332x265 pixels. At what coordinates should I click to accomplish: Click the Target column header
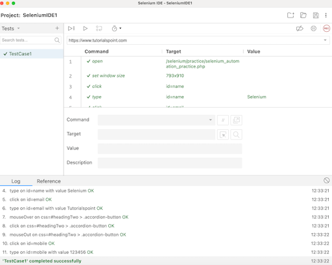click(173, 51)
